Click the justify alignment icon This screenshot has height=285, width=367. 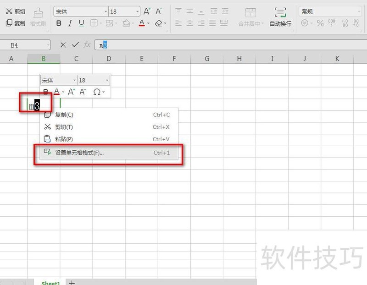[212, 23]
